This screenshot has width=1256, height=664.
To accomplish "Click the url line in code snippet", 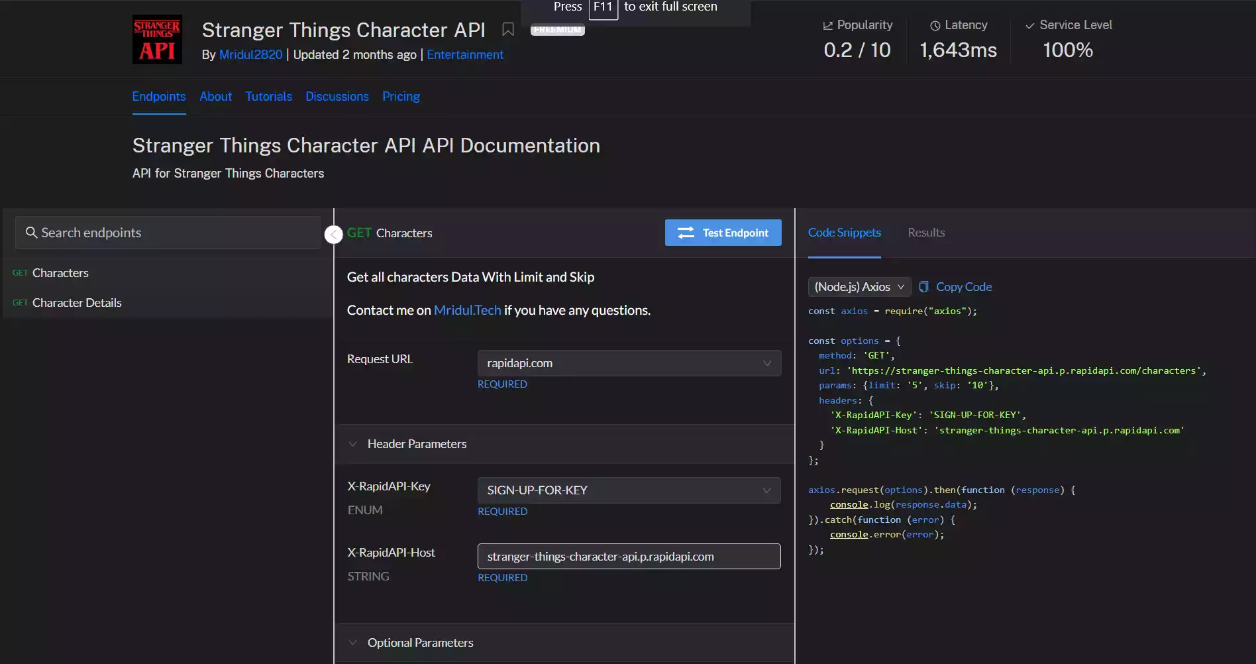I will [1012, 370].
